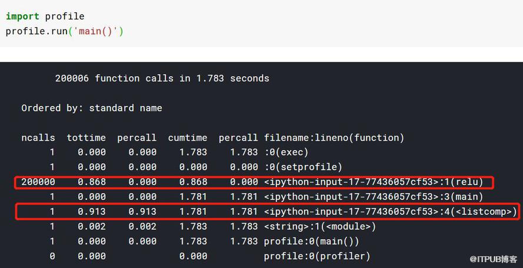Click the 200000 ncalls value
523x268 pixels.
(x=38, y=182)
